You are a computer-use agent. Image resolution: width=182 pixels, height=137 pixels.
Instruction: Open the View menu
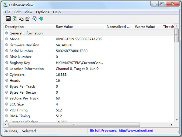(28, 12)
